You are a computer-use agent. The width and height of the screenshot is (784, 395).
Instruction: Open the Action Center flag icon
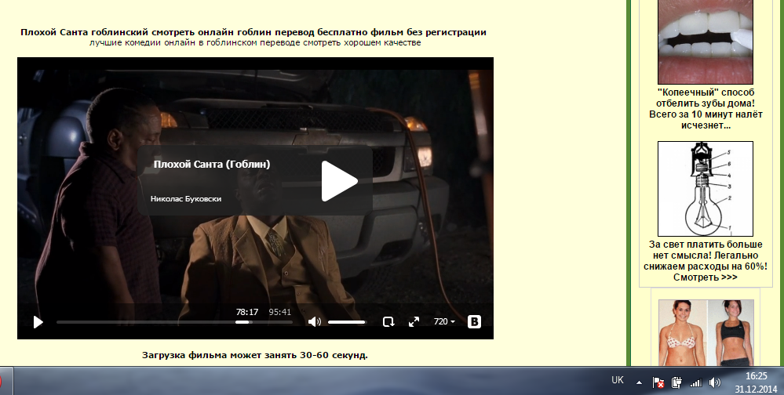pos(658,383)
